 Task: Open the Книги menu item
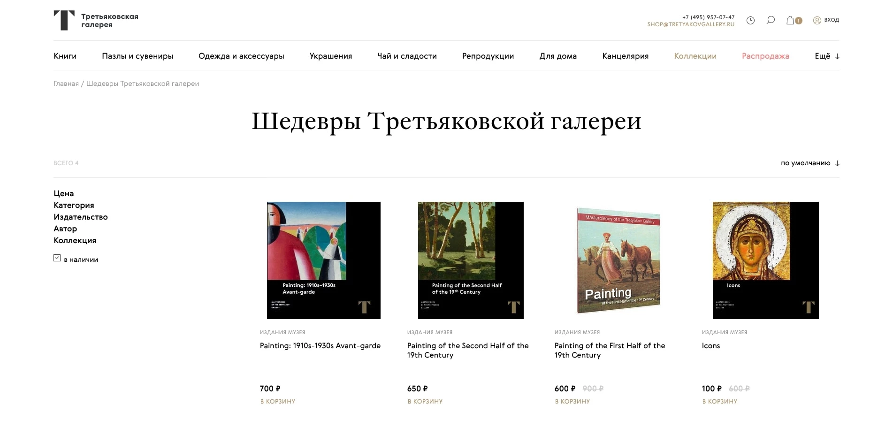pyautogui.click(x=65, y=56)
